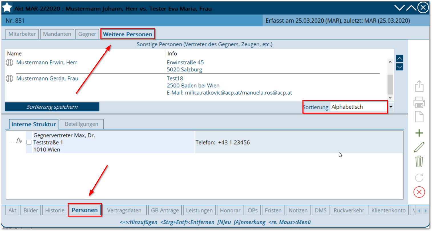Click the Test18 text

click(x=175, y=79)
